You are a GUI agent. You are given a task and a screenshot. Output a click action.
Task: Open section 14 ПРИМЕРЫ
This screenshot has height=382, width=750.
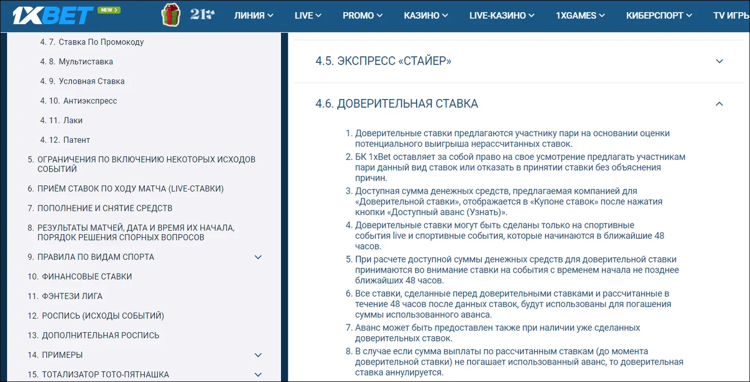[55, 355]
